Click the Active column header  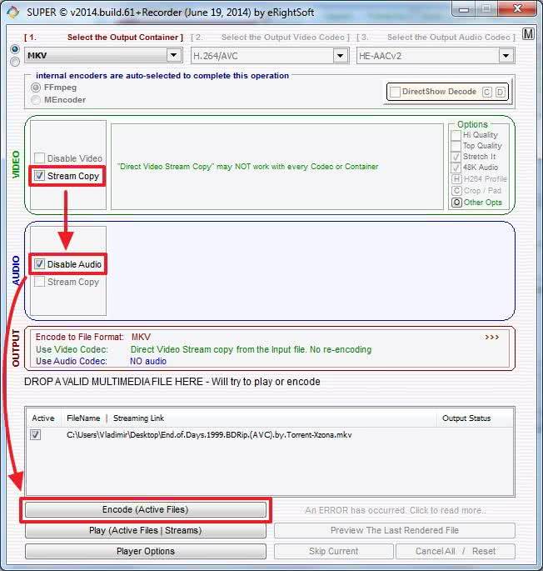pos(43,418)
